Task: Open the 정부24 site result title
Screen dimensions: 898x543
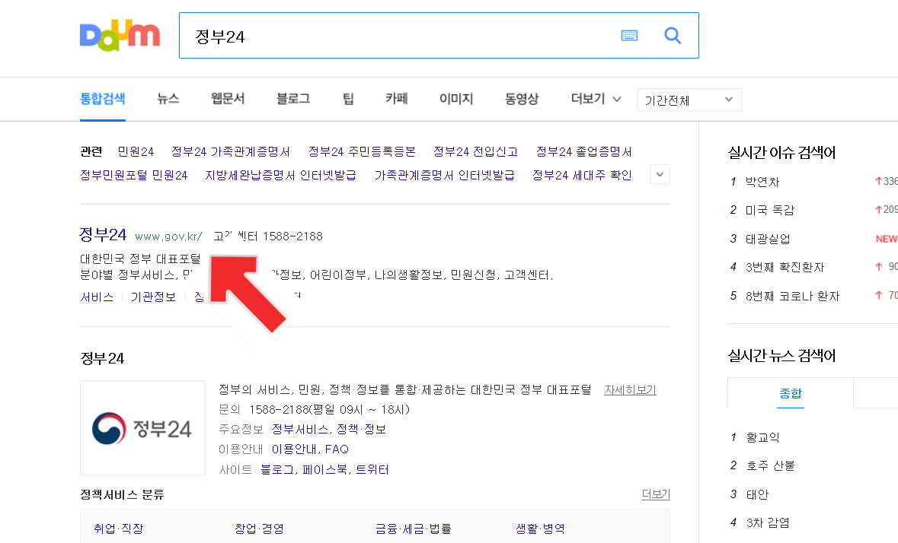Action: click(x=103, y=234)
